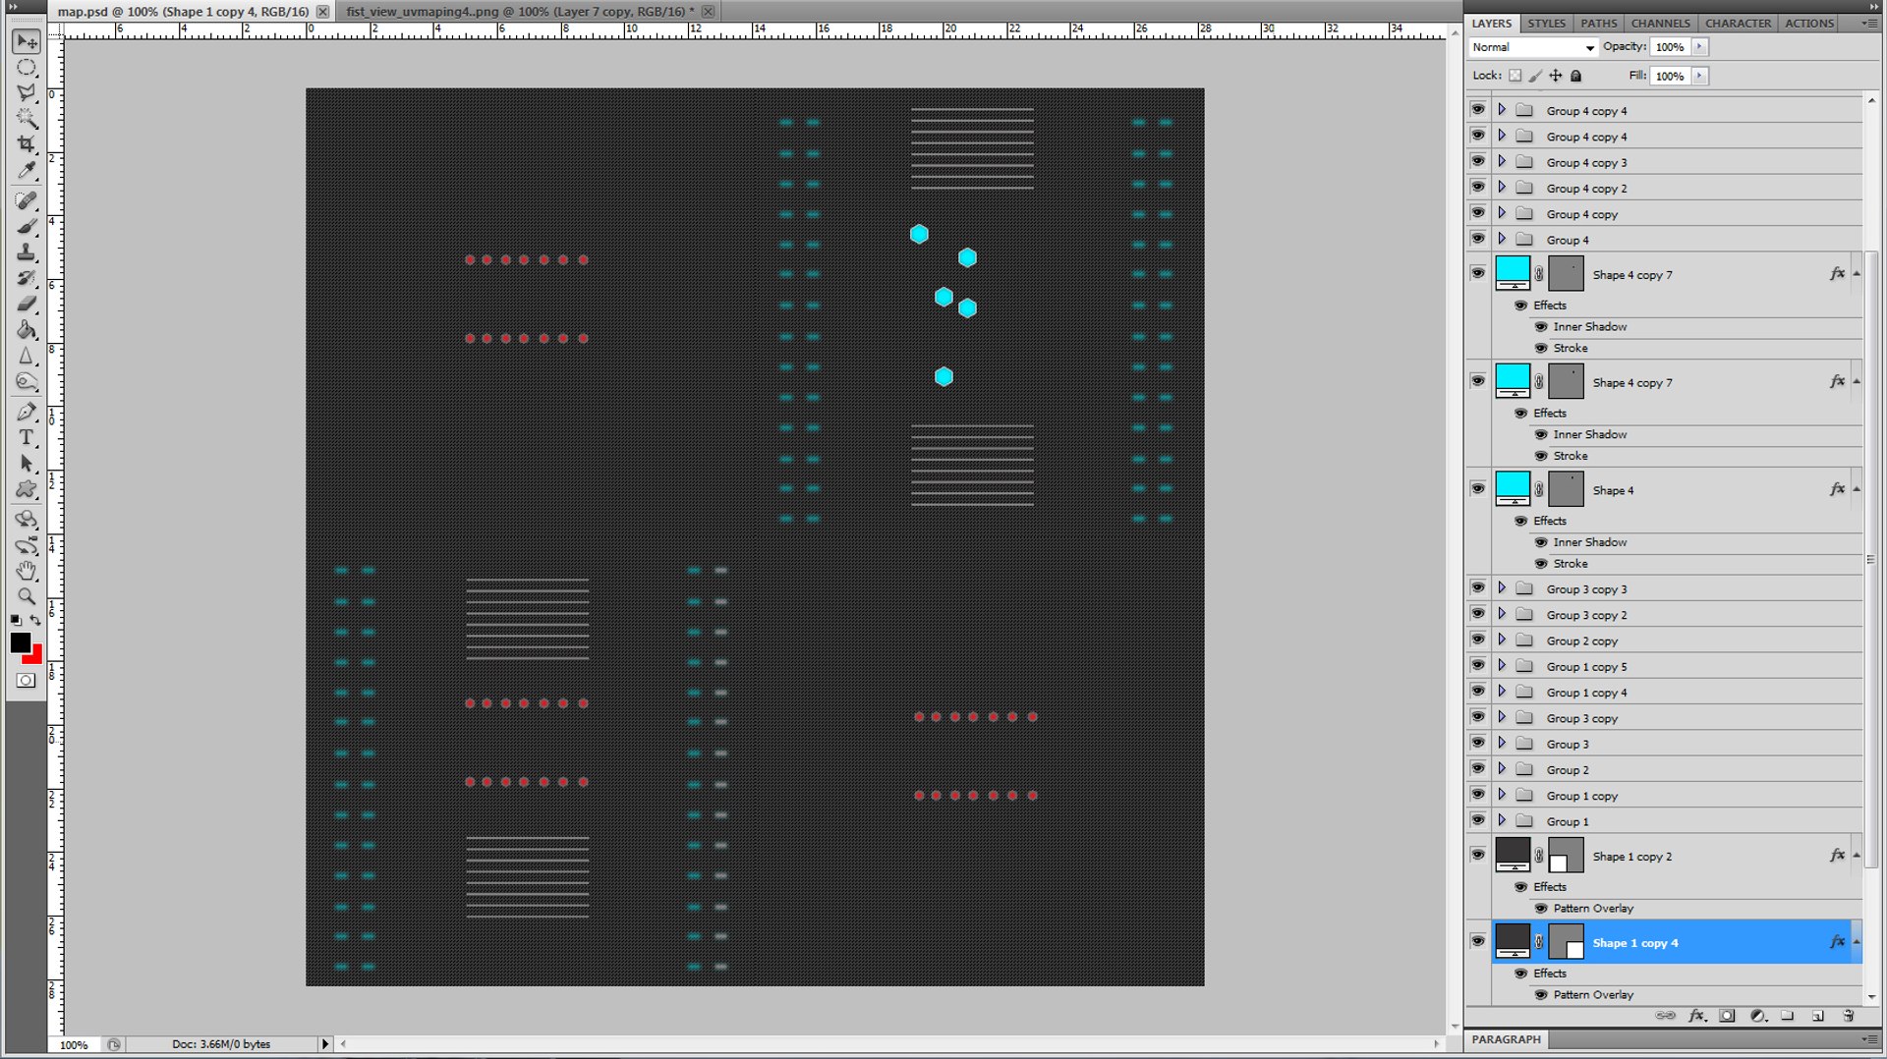Select the Eyedropper tool
This screenshot has height=1059, width=1887.
pyautogui.click(x=27, y=171)
